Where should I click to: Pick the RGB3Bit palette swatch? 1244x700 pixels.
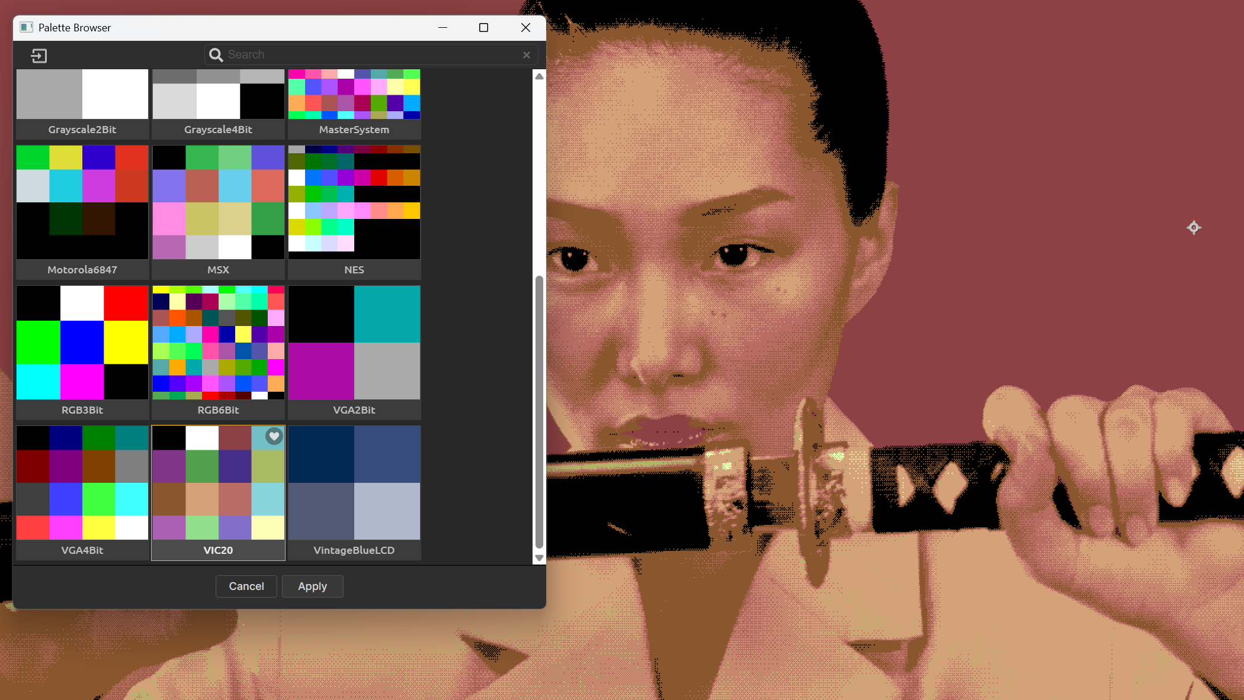82,343
